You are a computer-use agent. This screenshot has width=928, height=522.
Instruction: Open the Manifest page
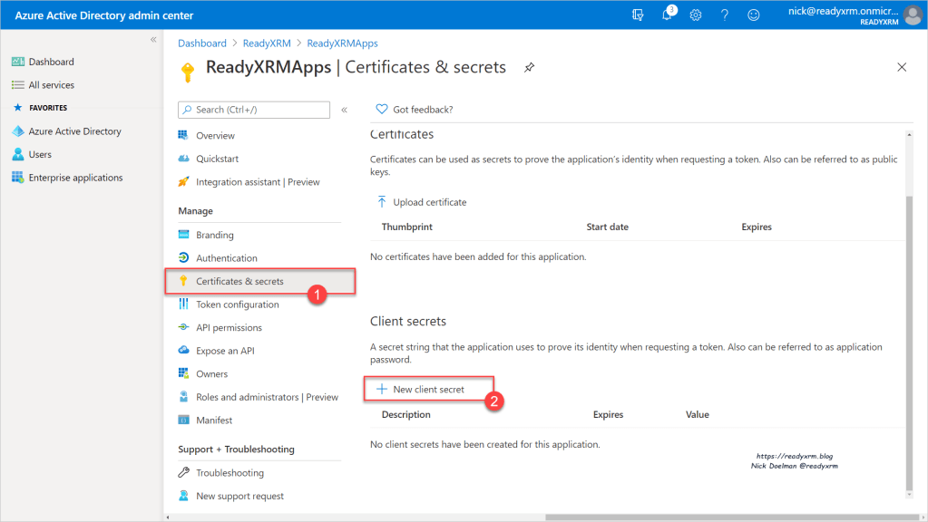point(214,420)
